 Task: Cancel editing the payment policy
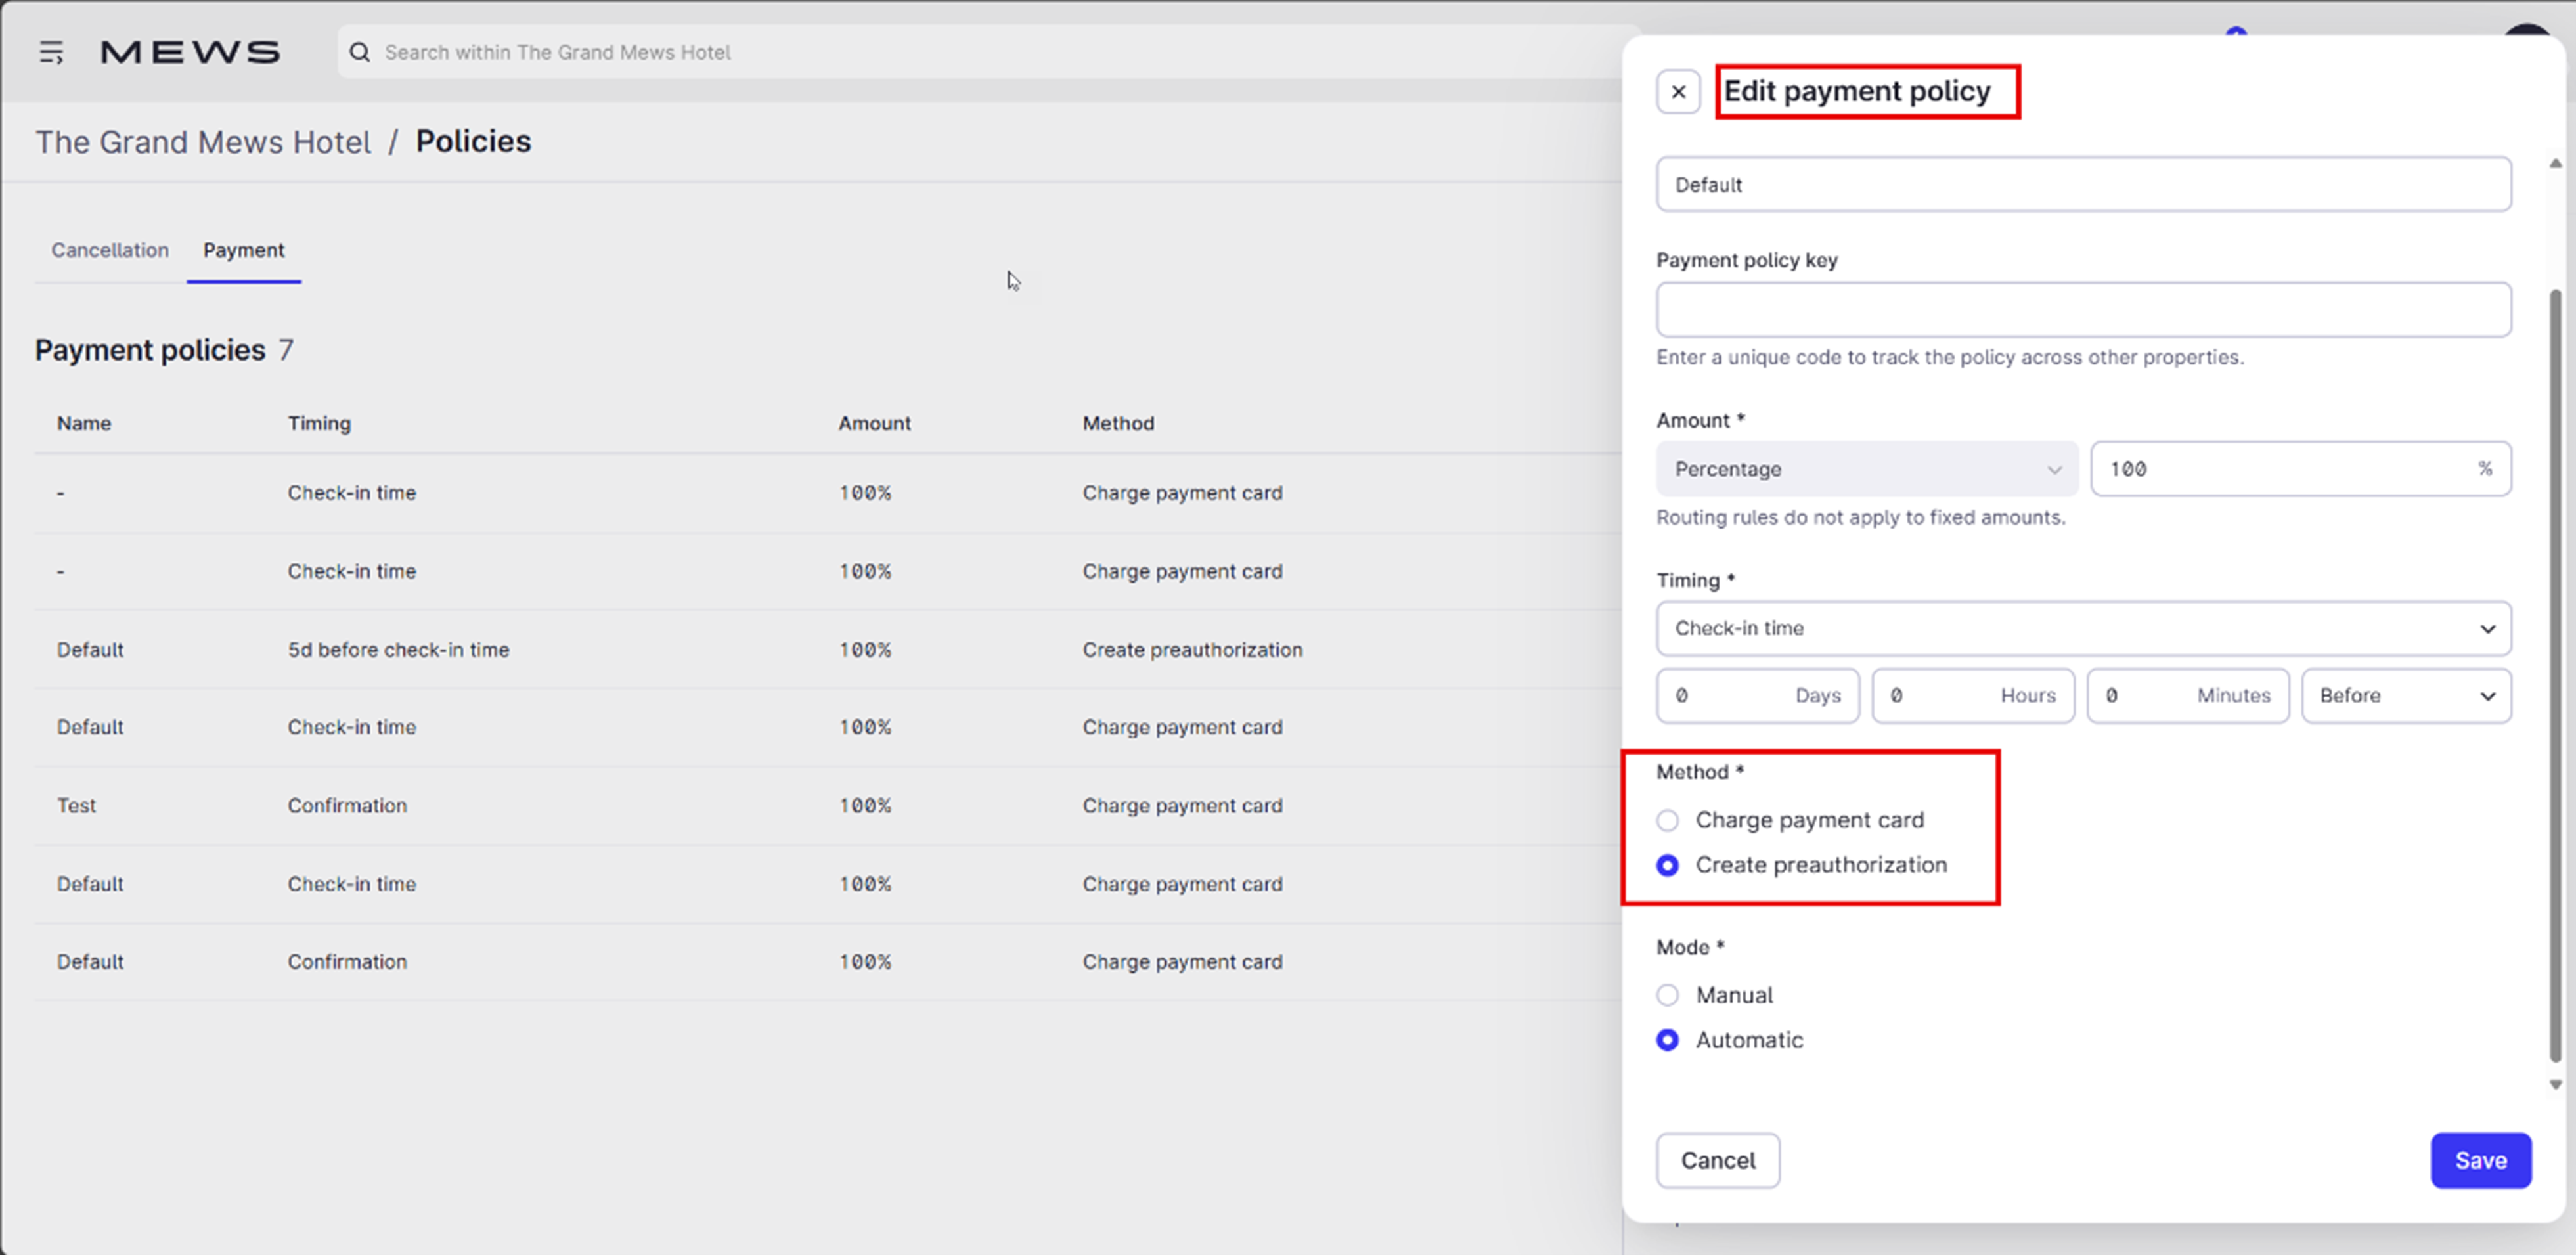coord(1718,1161)
